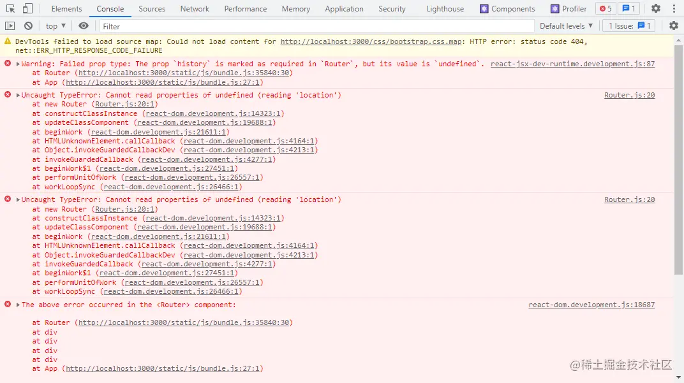Open first Router.js:20 source link on right
Screen dimensions: 684x383
(630, 95)
